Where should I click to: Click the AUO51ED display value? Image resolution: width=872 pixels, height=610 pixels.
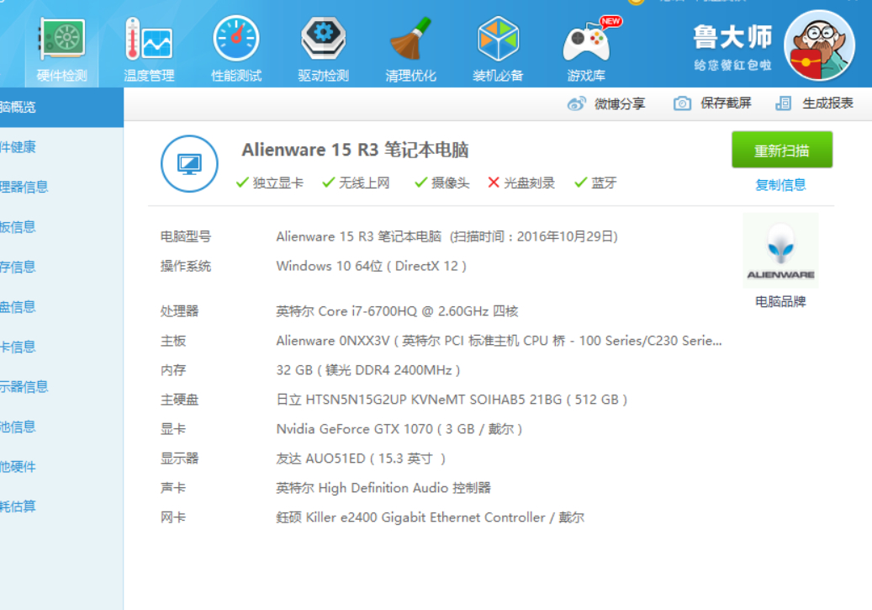click(361, 459)
